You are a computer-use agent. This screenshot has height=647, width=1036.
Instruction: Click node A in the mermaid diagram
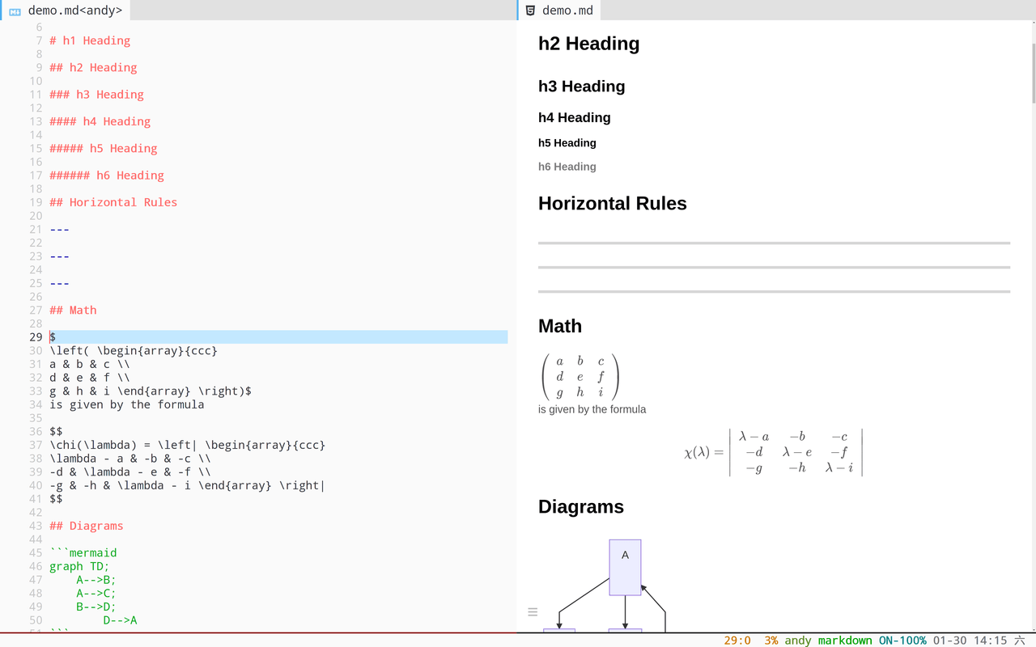[x=625, y=567]
